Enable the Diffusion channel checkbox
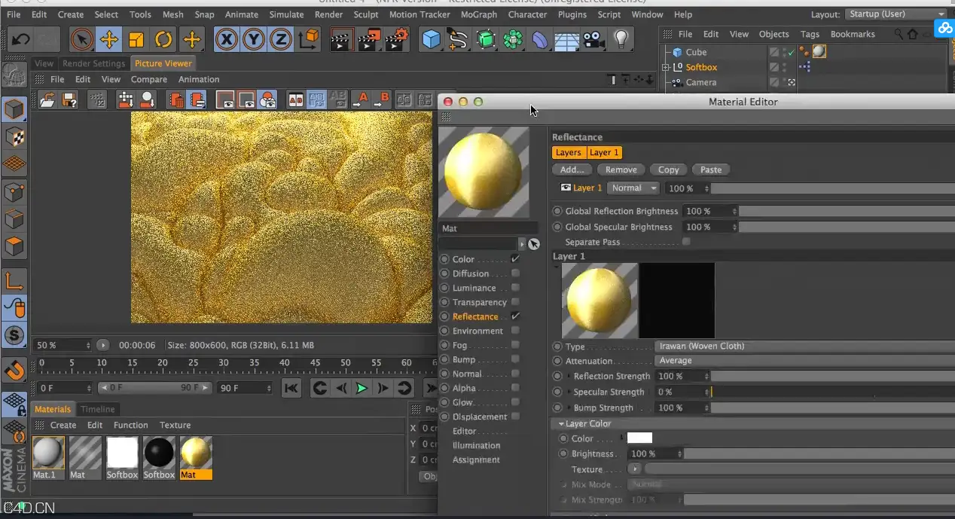955x519 pixels. (x=515, y=273)
